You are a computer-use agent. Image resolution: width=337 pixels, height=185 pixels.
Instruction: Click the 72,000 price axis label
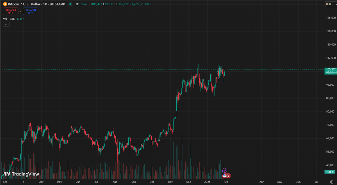point(330,125)
